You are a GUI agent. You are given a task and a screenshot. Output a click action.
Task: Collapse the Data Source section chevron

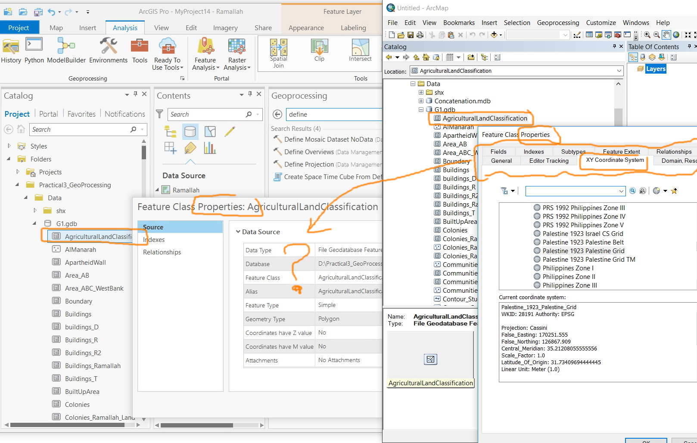[x=238, y=232]
